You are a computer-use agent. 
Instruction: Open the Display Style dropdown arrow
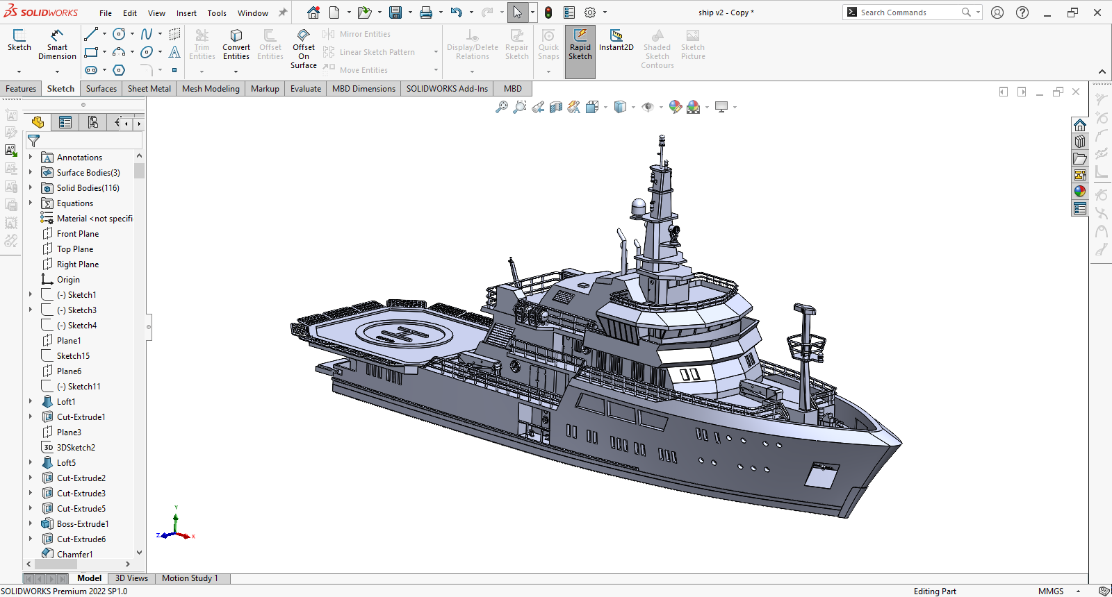coord(633,108)
